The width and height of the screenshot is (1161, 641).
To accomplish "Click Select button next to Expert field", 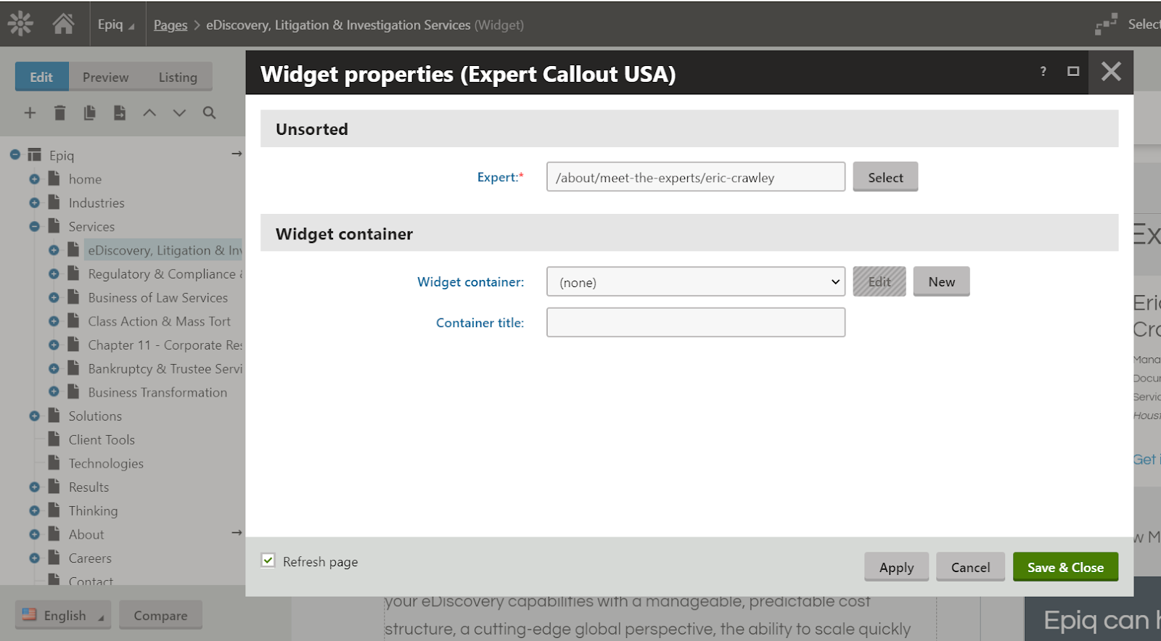I will (x=885, y=177).
